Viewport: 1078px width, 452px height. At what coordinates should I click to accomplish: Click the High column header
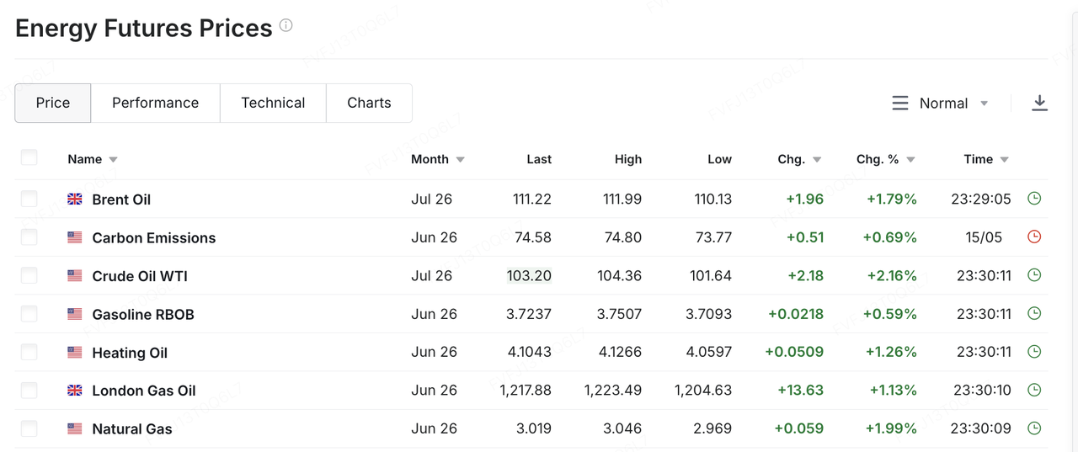[628, 159]
